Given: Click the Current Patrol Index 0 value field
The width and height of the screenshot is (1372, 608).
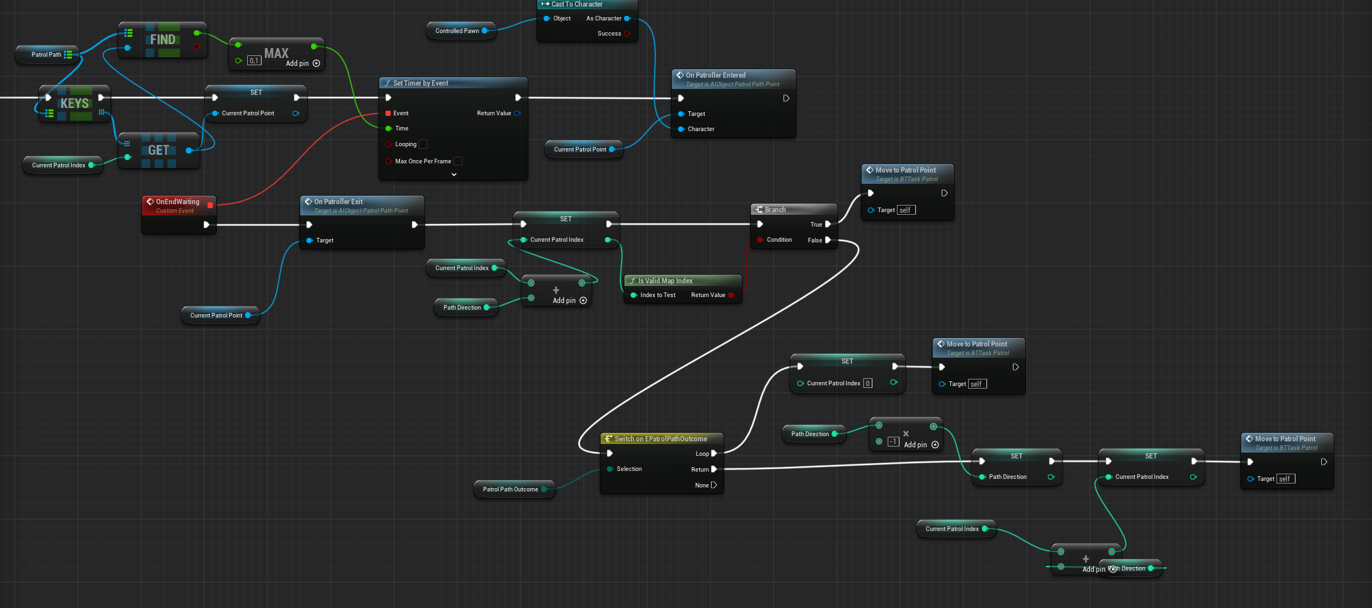Looking at the screenshot, I should click(x=868, y=383).
